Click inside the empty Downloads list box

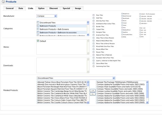pyautogui.click(x=62, y=65)
